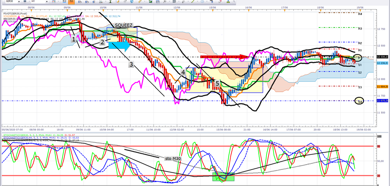The width and height of the screenshot is (390, 186).
Task: Select the eraser tool
Action: (220, 2)
